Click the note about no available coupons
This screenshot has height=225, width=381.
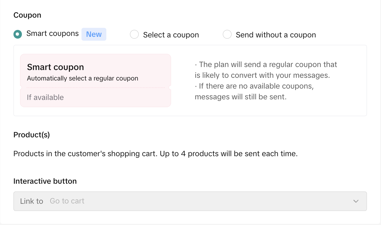pos(254,92)
